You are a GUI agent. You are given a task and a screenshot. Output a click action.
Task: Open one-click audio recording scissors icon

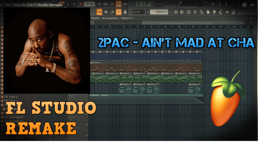pos(219,4)
